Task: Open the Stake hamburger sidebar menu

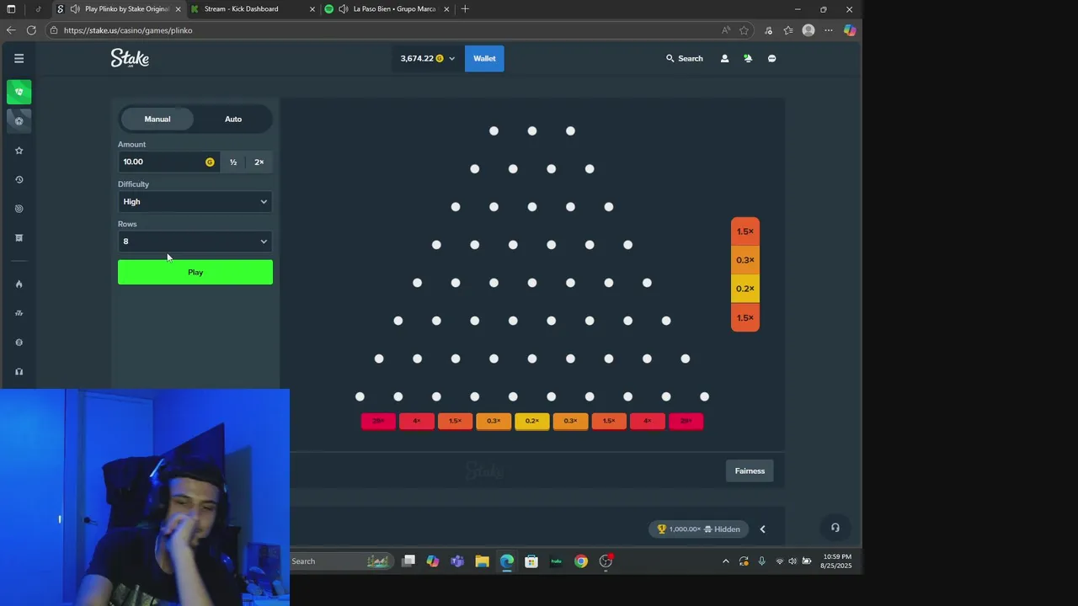Action: (19, 58)
